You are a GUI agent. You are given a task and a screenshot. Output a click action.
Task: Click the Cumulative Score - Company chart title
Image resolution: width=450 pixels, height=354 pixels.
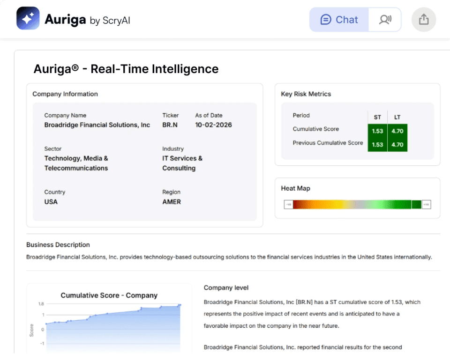click(109, 295)
